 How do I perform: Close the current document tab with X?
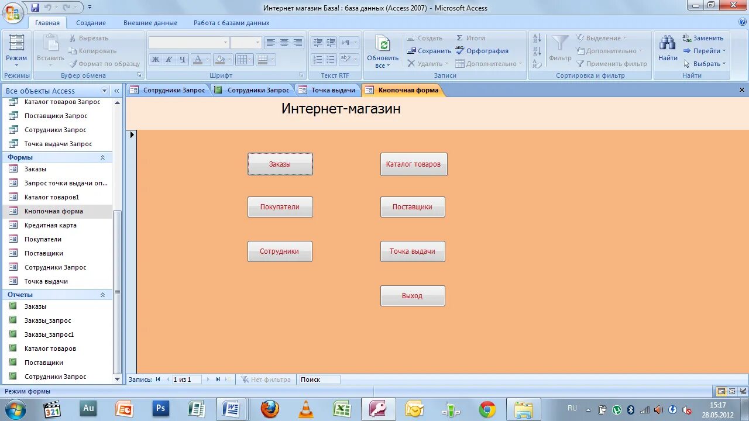click(742, 90)
